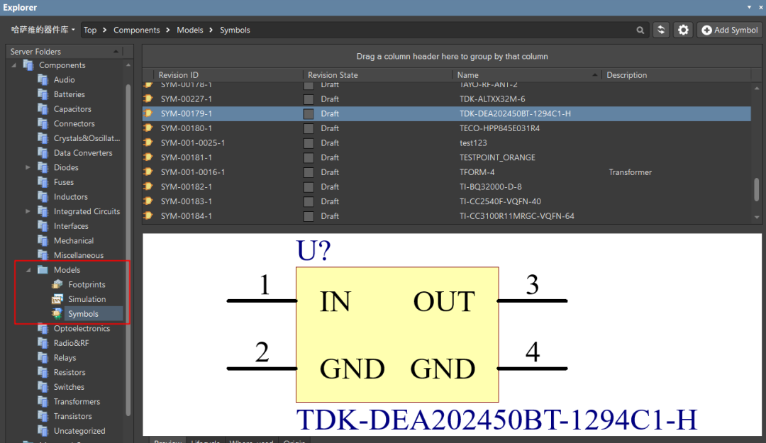766x443 pixels.
Task: Click Components in the breadcrumb path
Action: [x=136, y=30]
